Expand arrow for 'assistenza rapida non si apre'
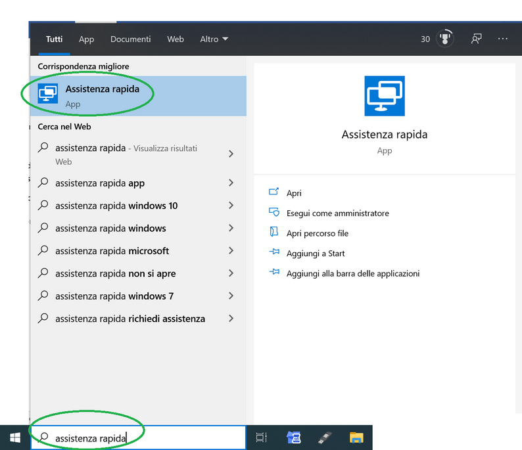The image size is (522, 450). pos(231,273)
